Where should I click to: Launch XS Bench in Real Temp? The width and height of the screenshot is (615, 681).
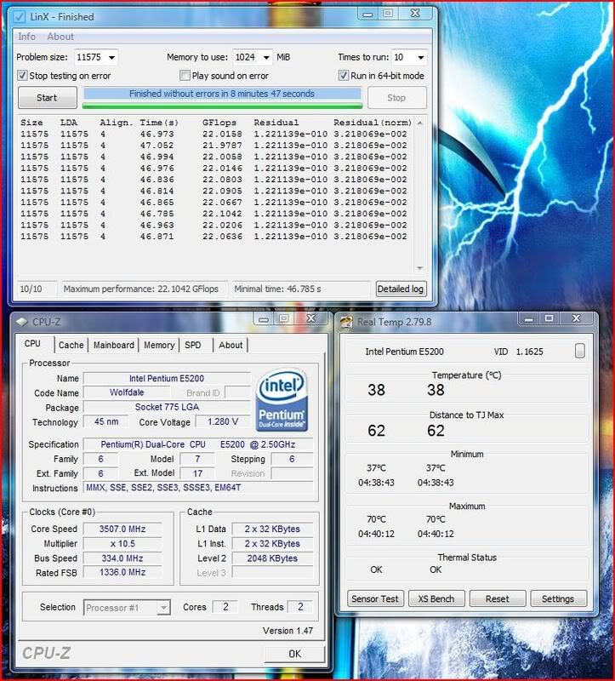tap(436, 598)
